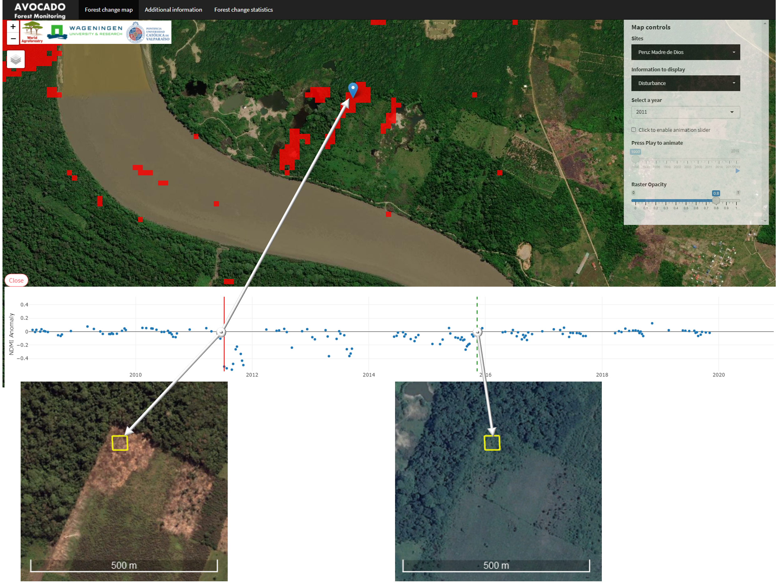Click the World Agroforestry logo
The image size is (782, 586).
coord(32,32)
